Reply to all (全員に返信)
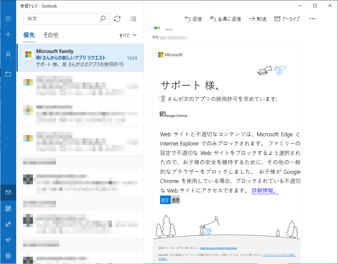 coord(225,19)
